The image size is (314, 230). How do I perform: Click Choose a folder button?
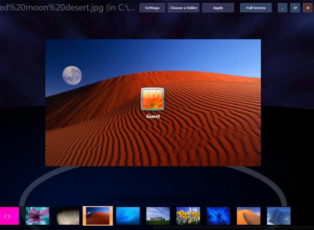(x=183, y=8)
